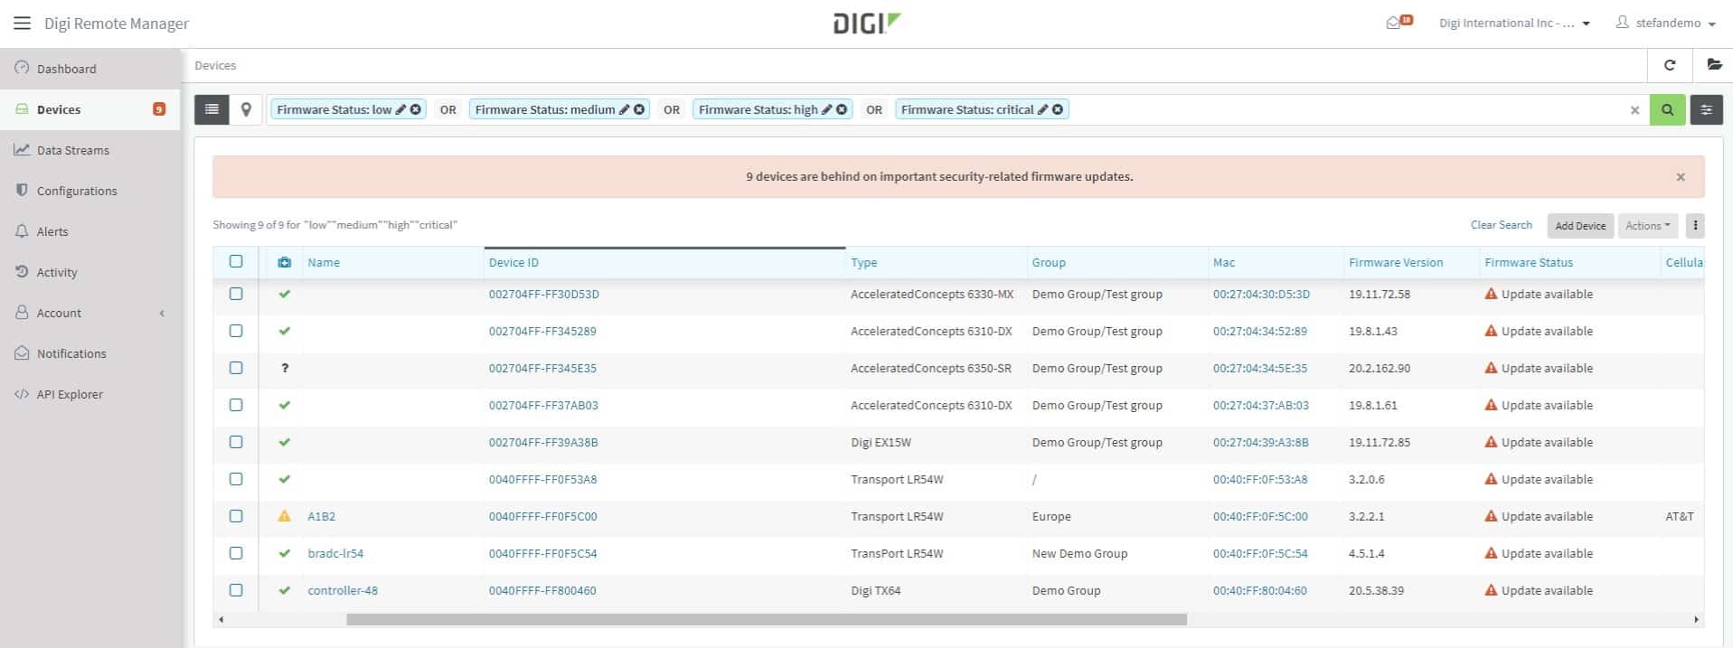This screenshot has height=648, width=1733.
Task: Open the saved views folder icon
Action: coord(1713,65)
